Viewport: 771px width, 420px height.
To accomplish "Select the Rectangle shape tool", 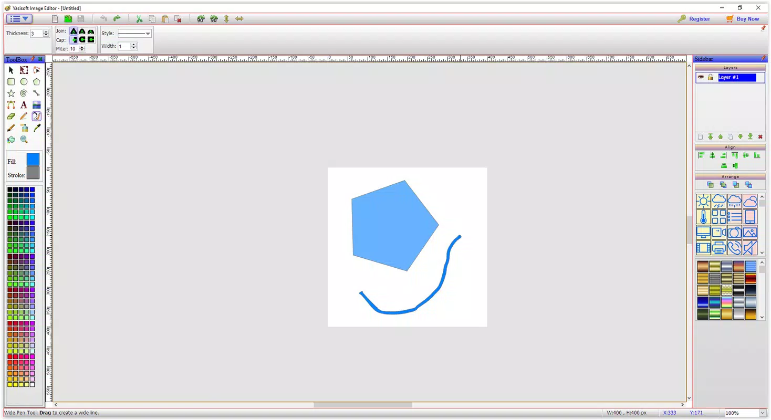I will (x=11, y=81).
